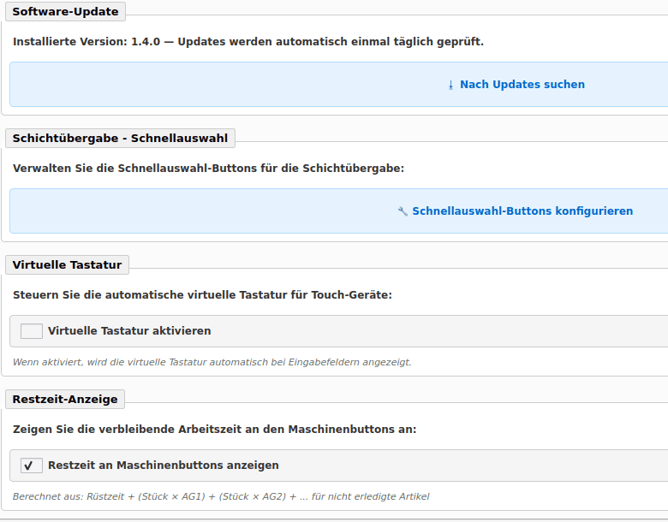Click the wrench icon beside Schnellauswahl-Buttons konfigurieren
This screenshot has height=522, width=668.
403,211
